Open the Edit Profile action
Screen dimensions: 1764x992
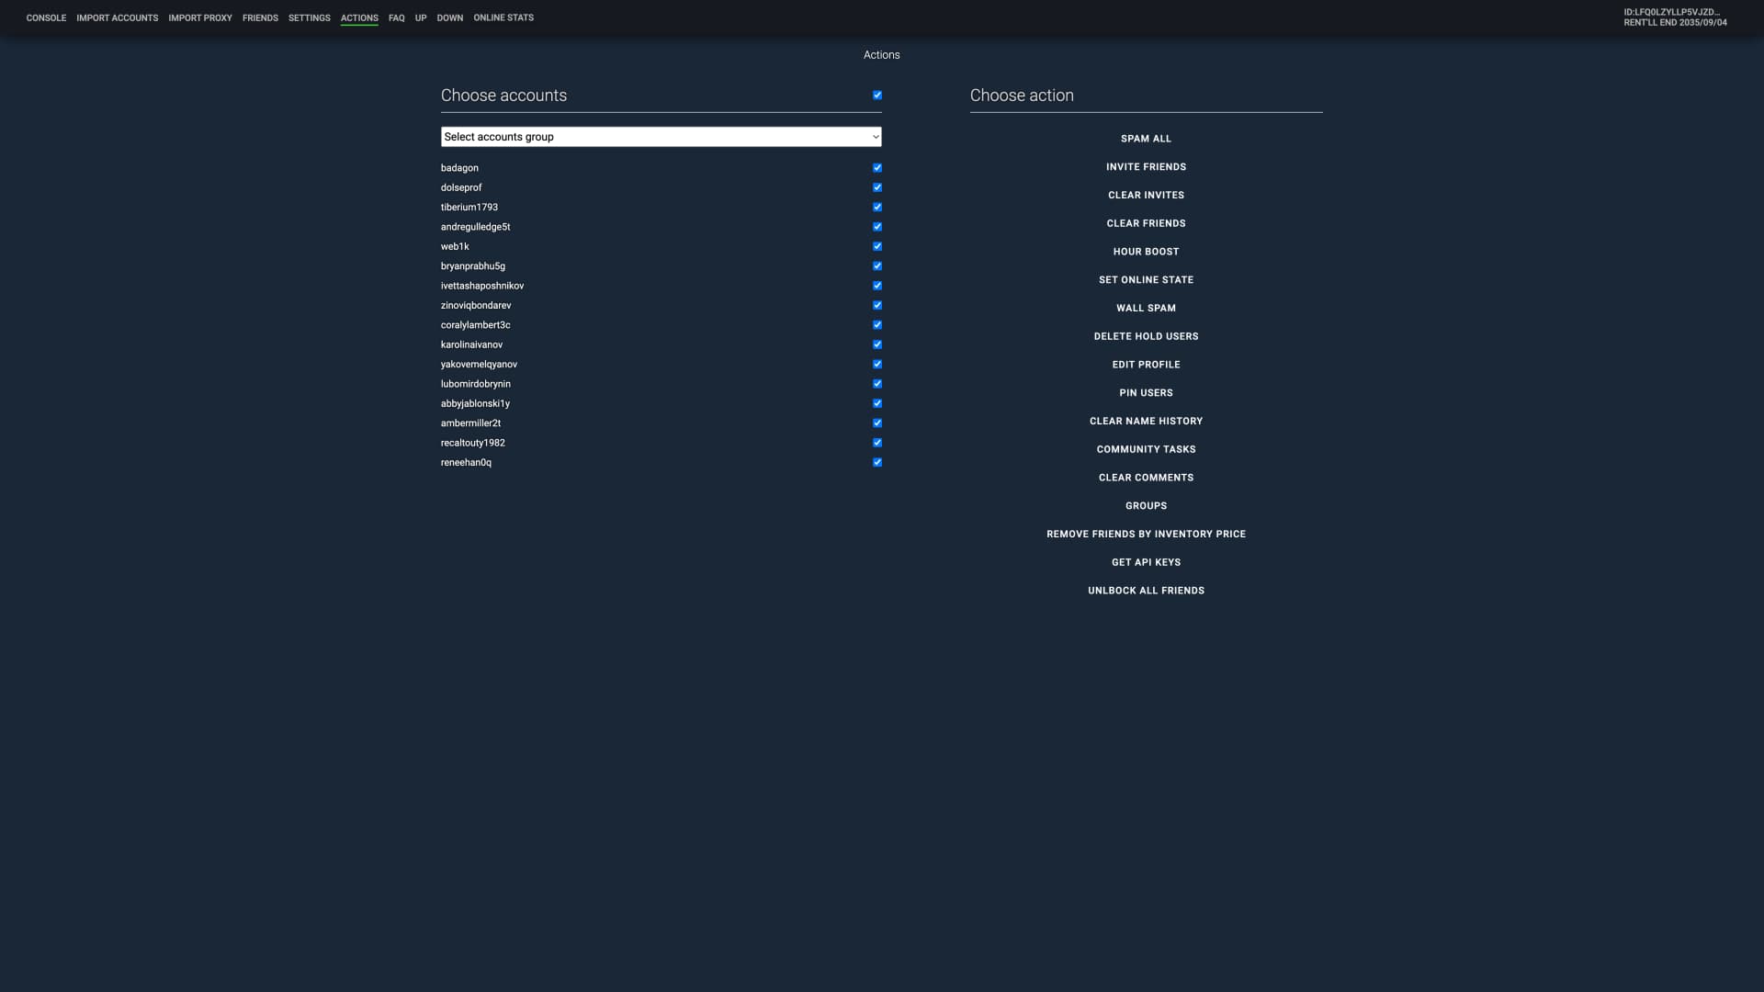[1146, 365]
